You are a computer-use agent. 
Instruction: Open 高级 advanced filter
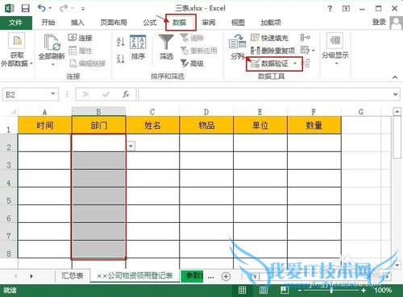pyautogui.click(x=193, y=64)
